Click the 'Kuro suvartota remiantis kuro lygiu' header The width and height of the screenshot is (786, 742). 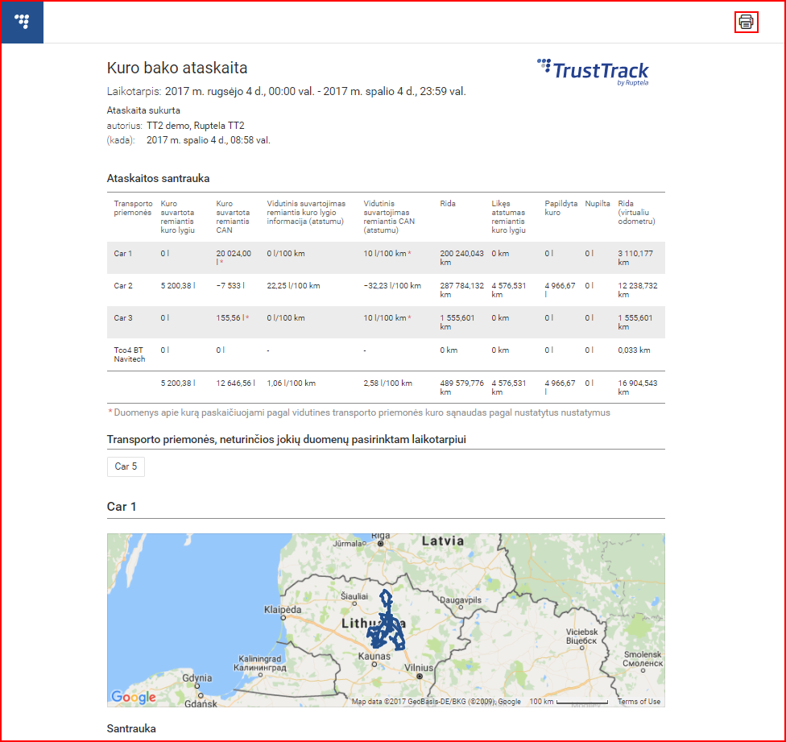(177, 217)
